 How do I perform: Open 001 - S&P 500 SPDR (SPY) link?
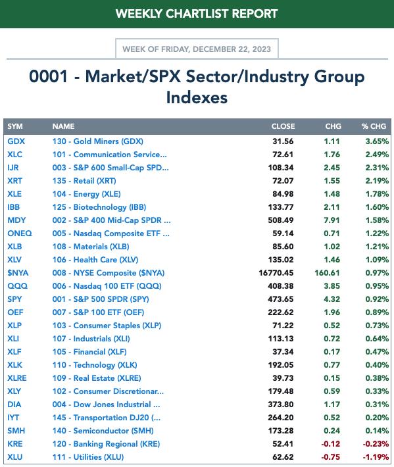click(x=101, y=299)
